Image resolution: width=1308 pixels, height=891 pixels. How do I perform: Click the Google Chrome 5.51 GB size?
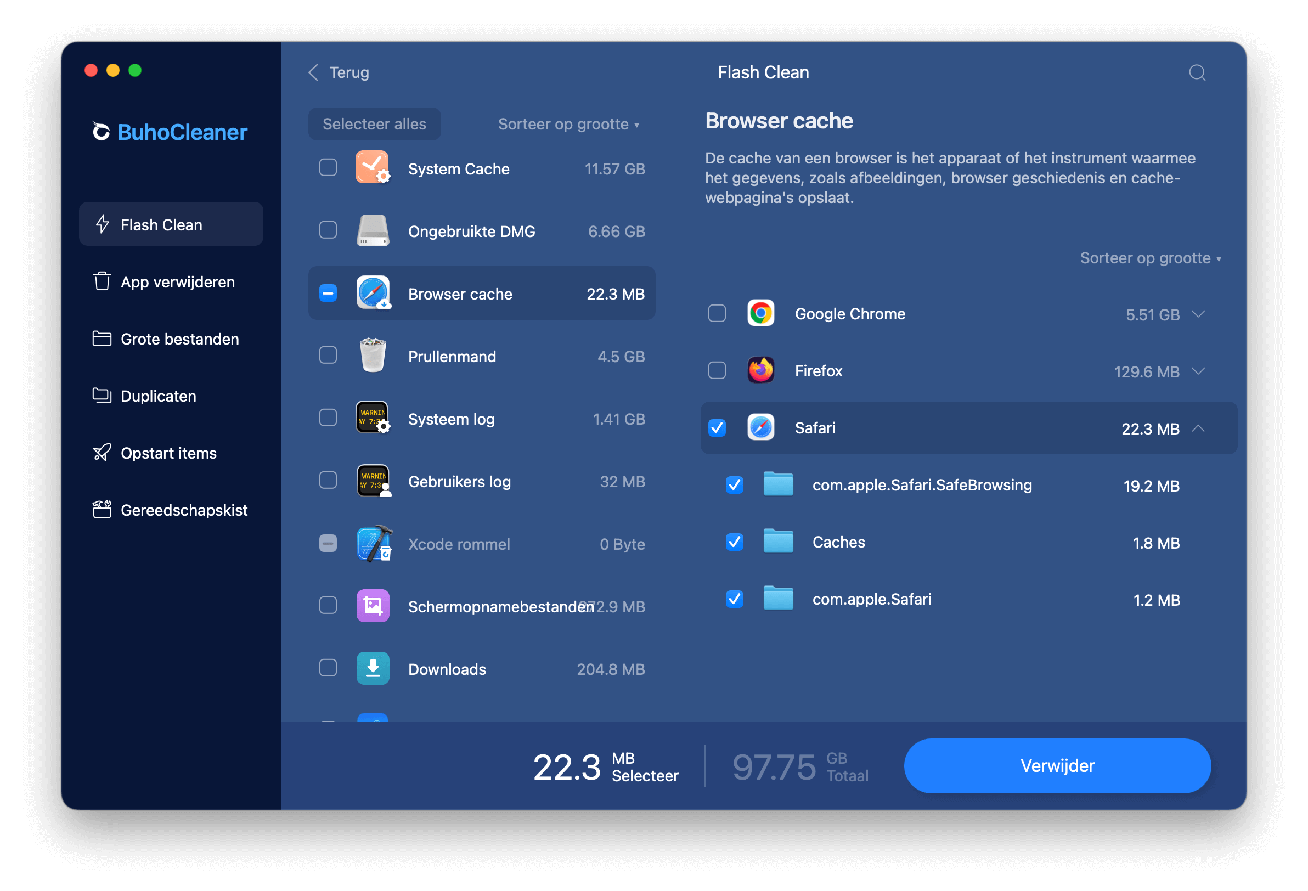click(1152, 314)
